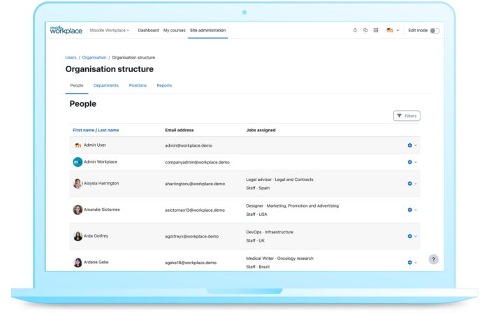Click the gear icon for Arda Gotfrey

409,236
